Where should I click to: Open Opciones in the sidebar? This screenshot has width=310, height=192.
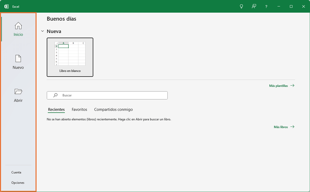[18, 183]
